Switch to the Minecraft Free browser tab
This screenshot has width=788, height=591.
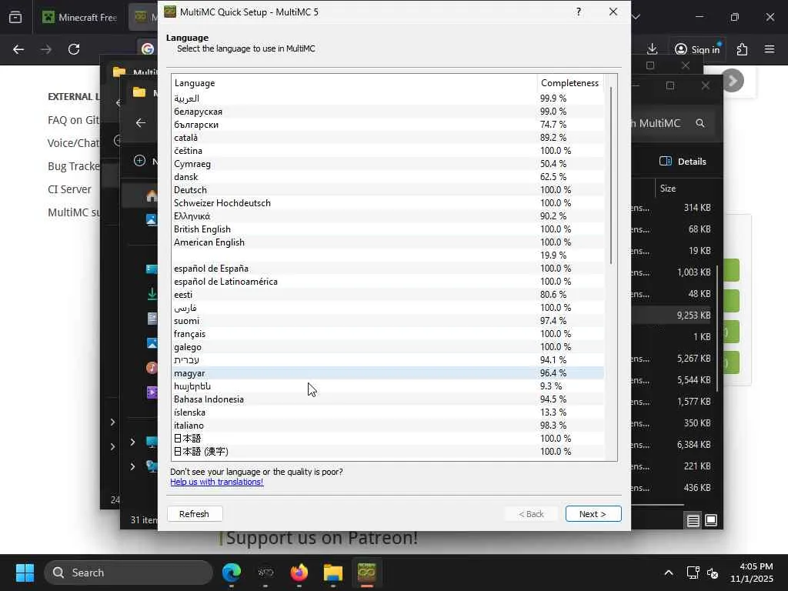pyautogui.click(x=80, y=17)
